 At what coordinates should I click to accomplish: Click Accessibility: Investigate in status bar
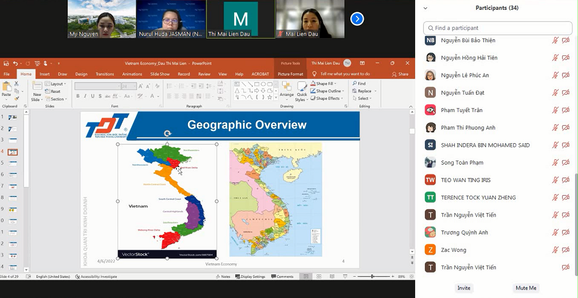pos(96,276)
